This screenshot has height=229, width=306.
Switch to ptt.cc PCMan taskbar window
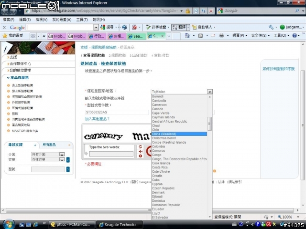pos(71,225)
